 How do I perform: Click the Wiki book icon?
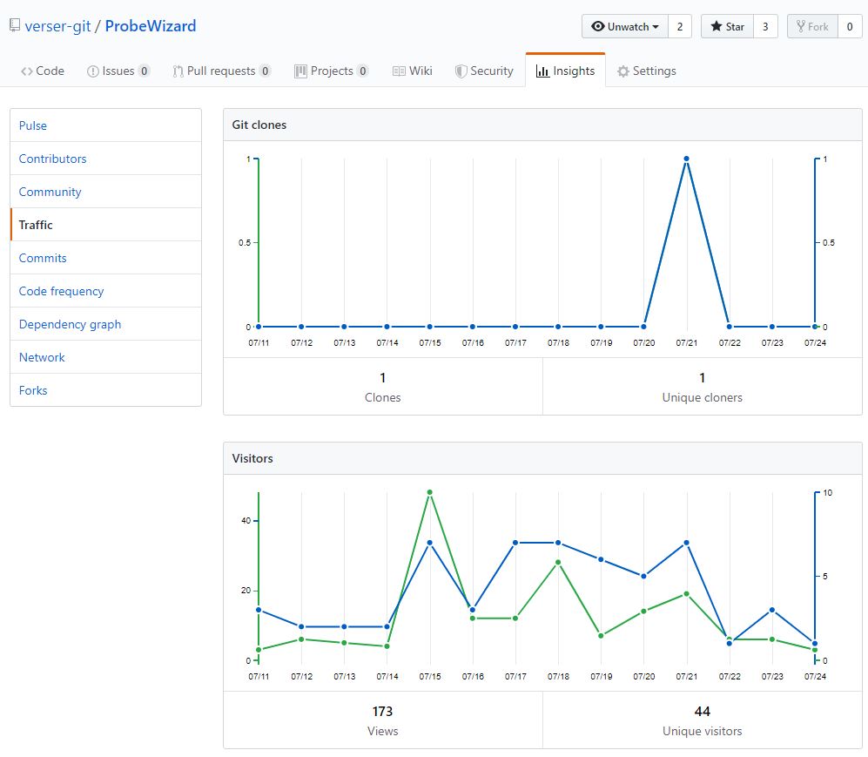399,71
